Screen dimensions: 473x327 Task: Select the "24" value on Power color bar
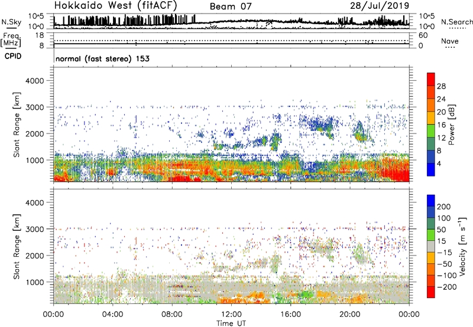pyautogui.click(x=441, y=99)
